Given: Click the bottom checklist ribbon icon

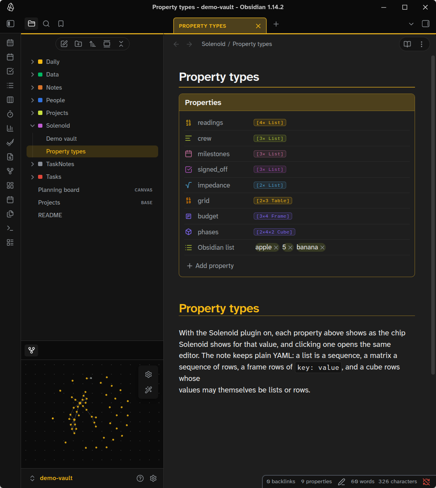Looking at the screenshot, I should (x=10, y=243).
